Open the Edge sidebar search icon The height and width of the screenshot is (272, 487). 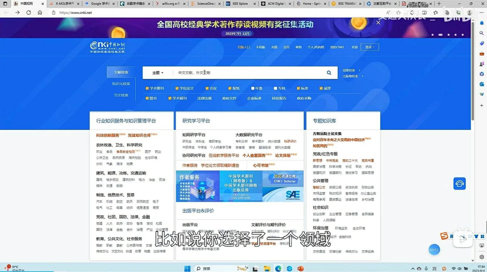click(481, 33)
